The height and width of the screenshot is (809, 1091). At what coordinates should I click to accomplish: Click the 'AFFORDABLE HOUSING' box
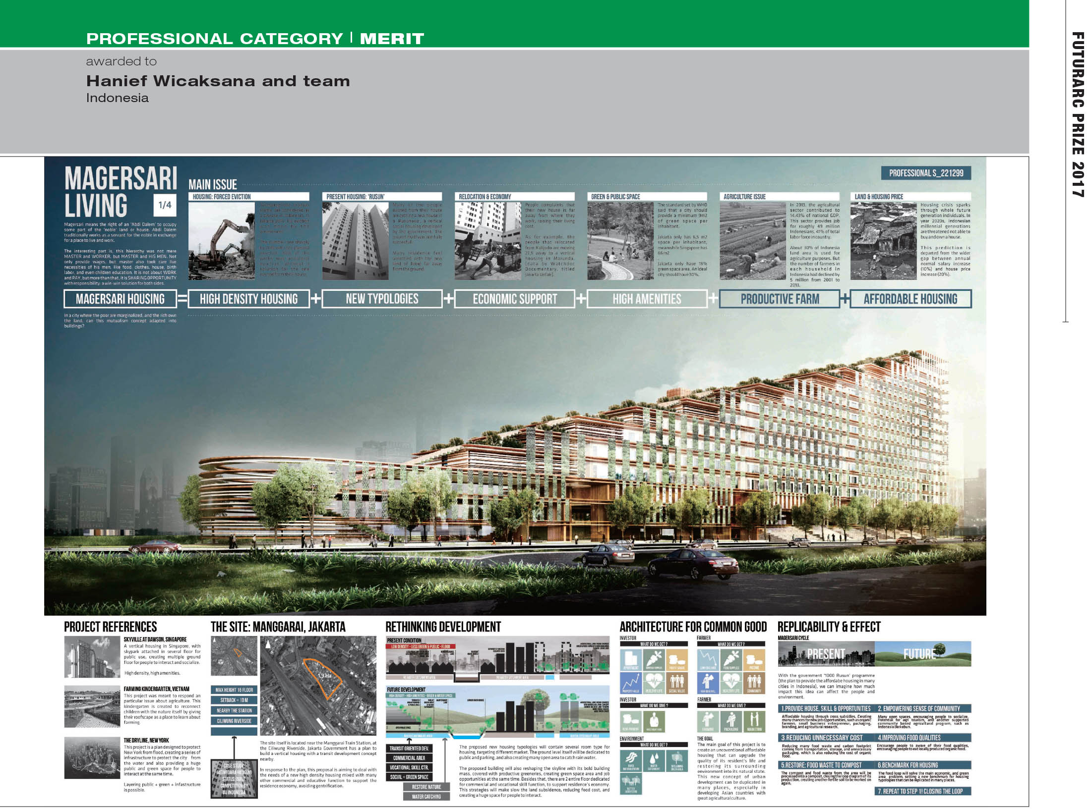910,299
